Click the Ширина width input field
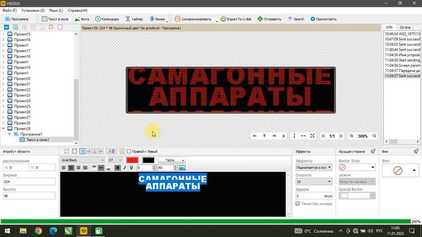Viewport: 422px width, 237px height. [29, 182]
